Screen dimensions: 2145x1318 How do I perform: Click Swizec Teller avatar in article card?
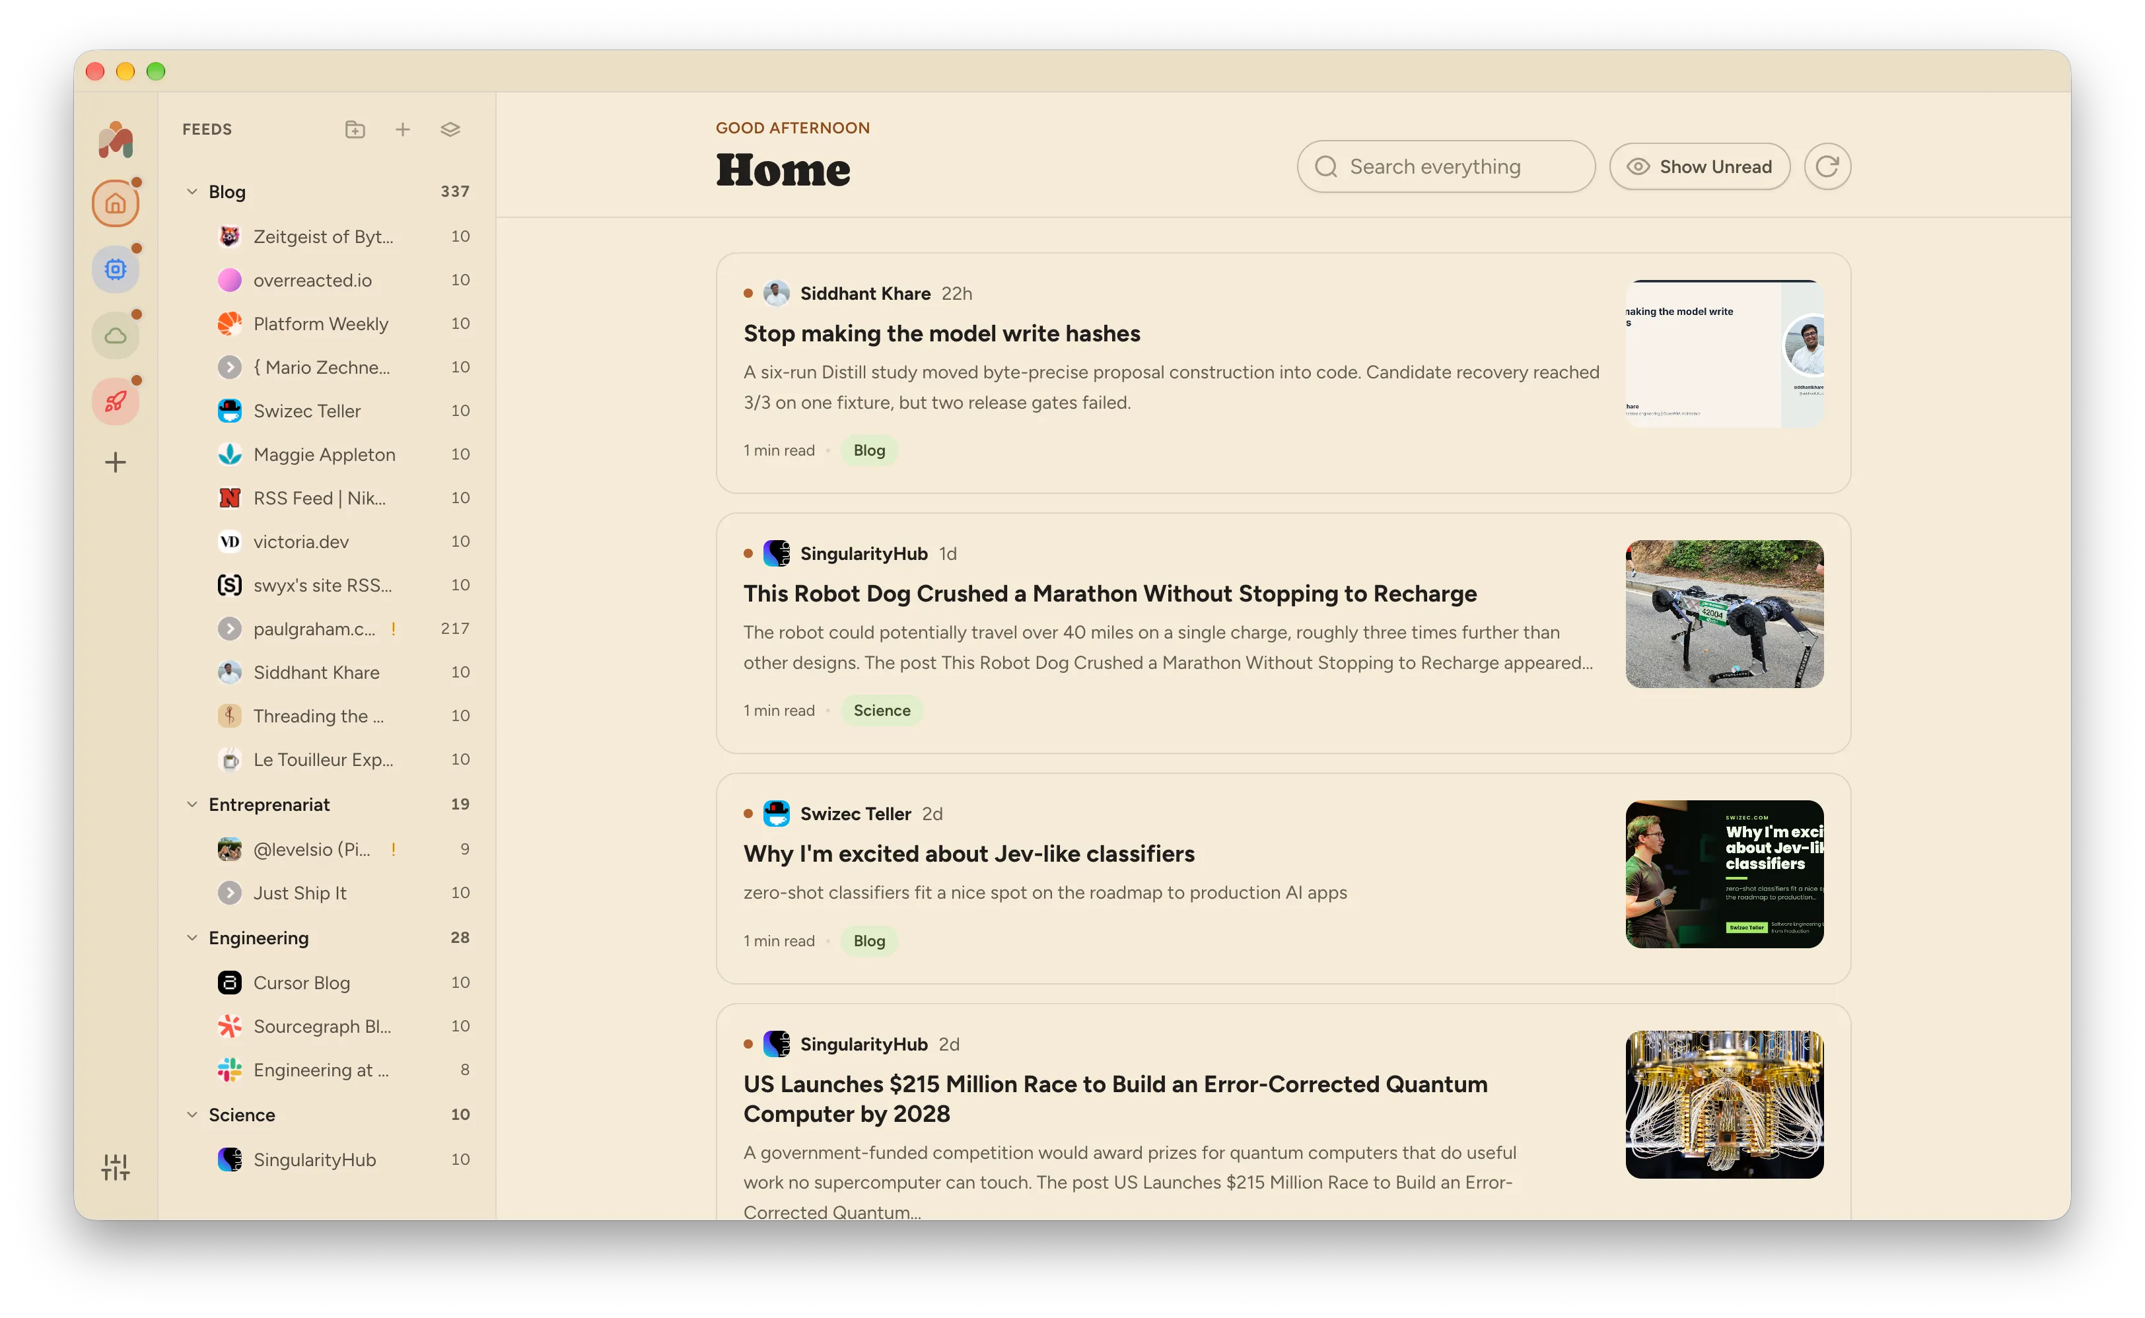coord(776,814)
